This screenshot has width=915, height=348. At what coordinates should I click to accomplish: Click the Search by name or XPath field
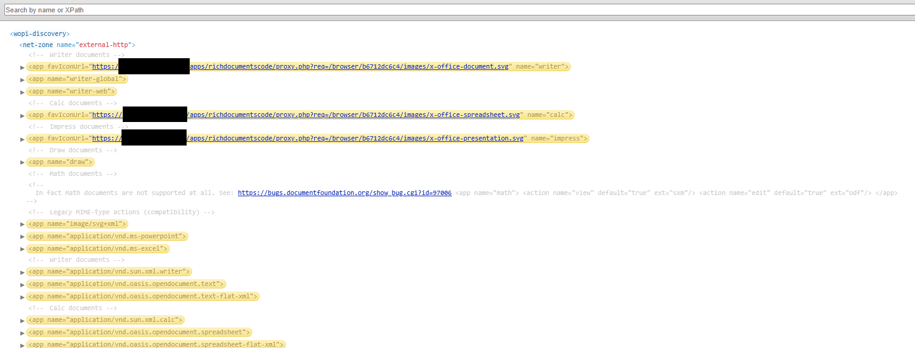[457, 10]
